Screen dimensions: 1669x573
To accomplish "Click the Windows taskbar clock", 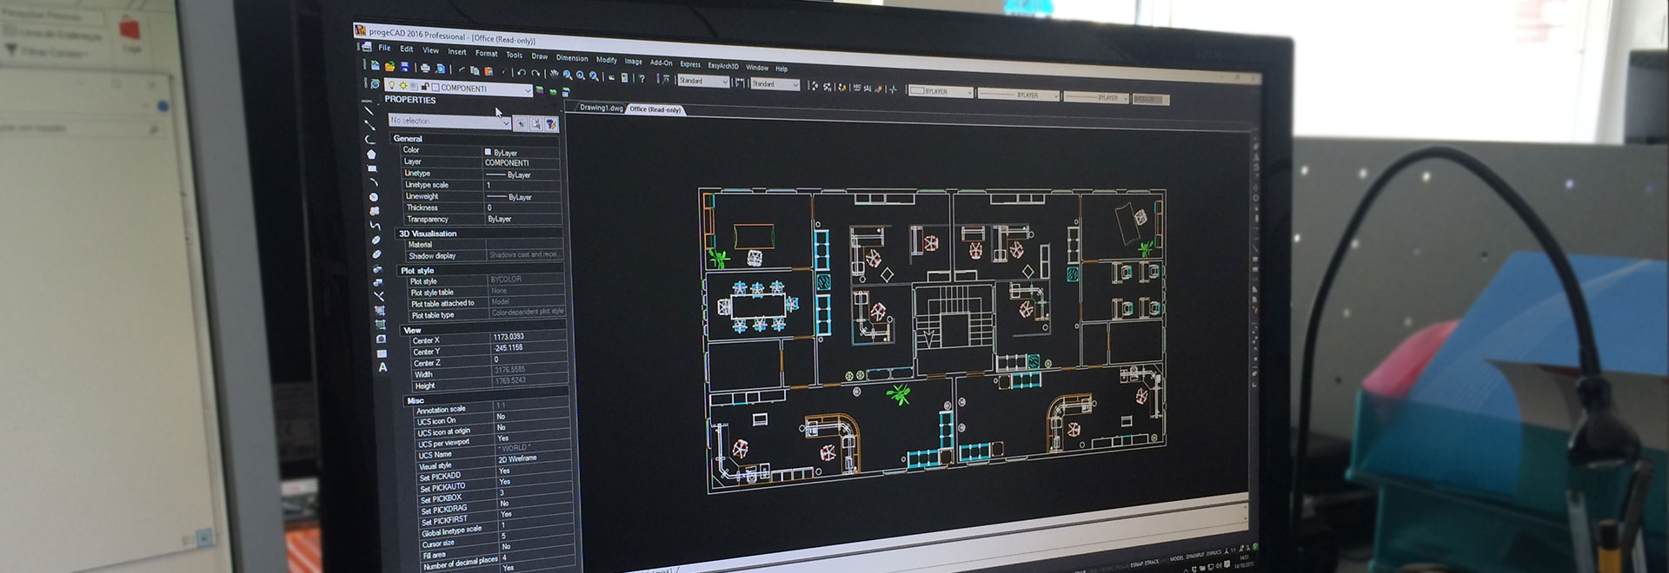I will pyautogui.click(x=1243, y=561).
